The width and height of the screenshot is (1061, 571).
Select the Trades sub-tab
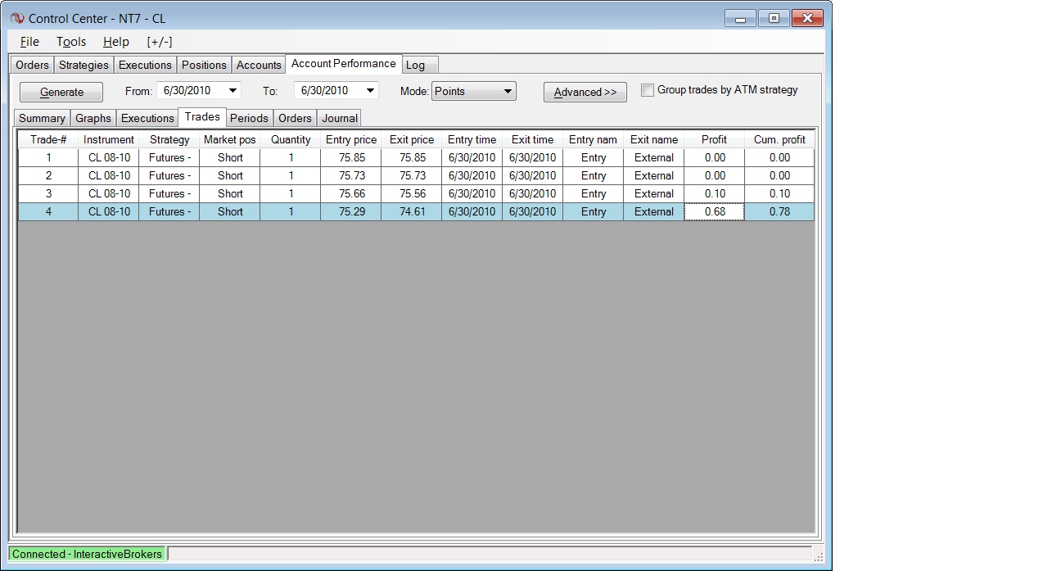coord(202,117)
